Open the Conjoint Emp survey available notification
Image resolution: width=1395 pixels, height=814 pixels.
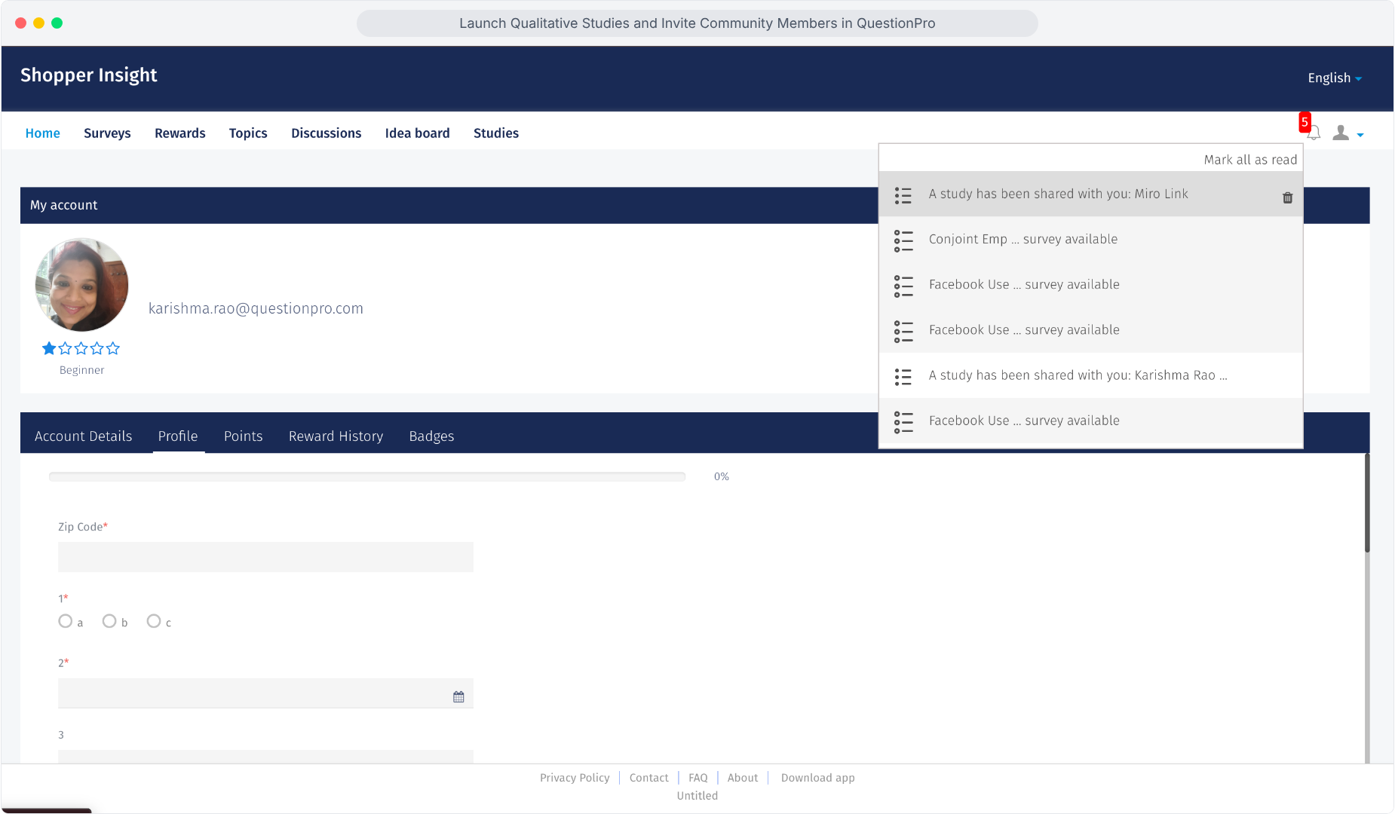click(1090, 240)
